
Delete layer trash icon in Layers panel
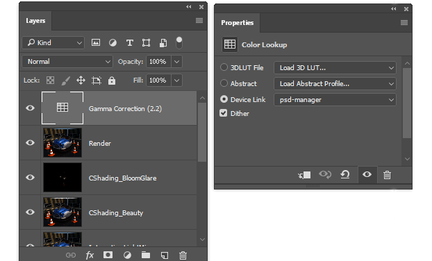183,255
